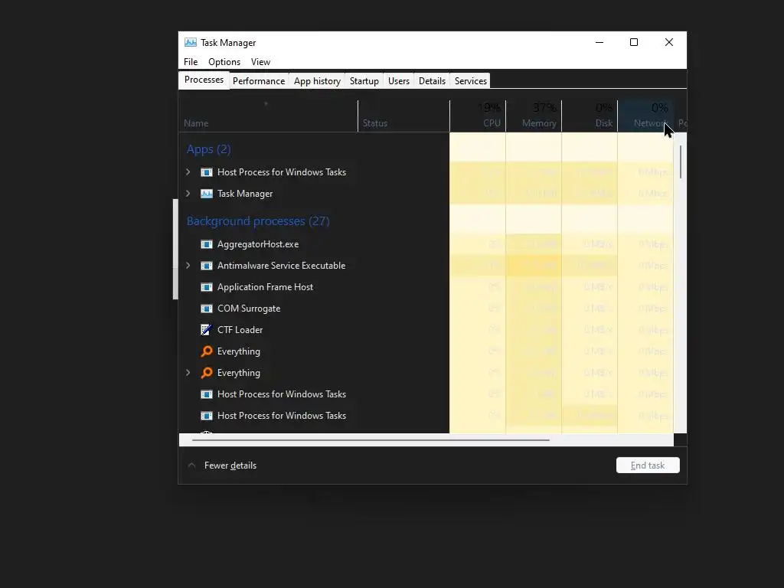Click the Application Frame Host icon
This screenshot has height=588, width=784.
pos(207,287)
